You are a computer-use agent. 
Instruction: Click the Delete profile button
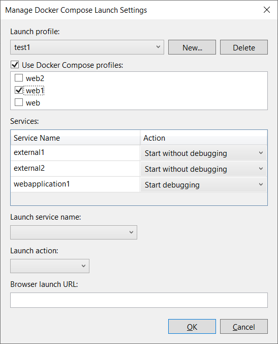point(244,47)
